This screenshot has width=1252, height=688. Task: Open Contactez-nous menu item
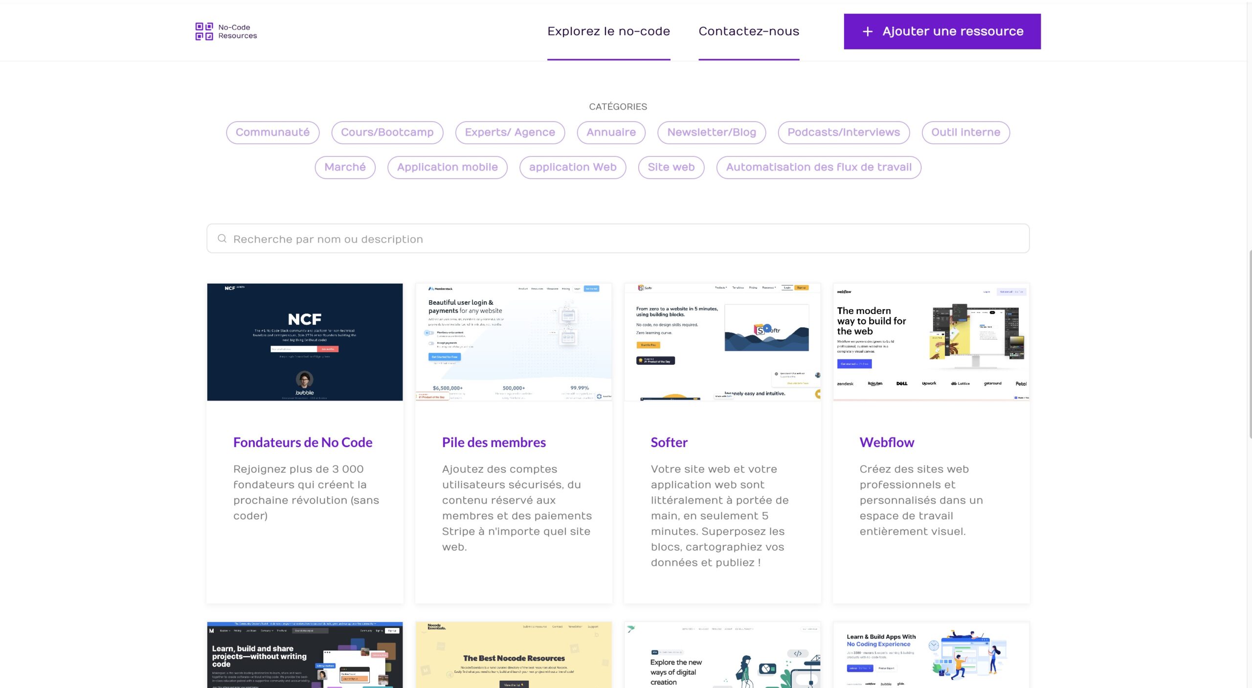748,31
